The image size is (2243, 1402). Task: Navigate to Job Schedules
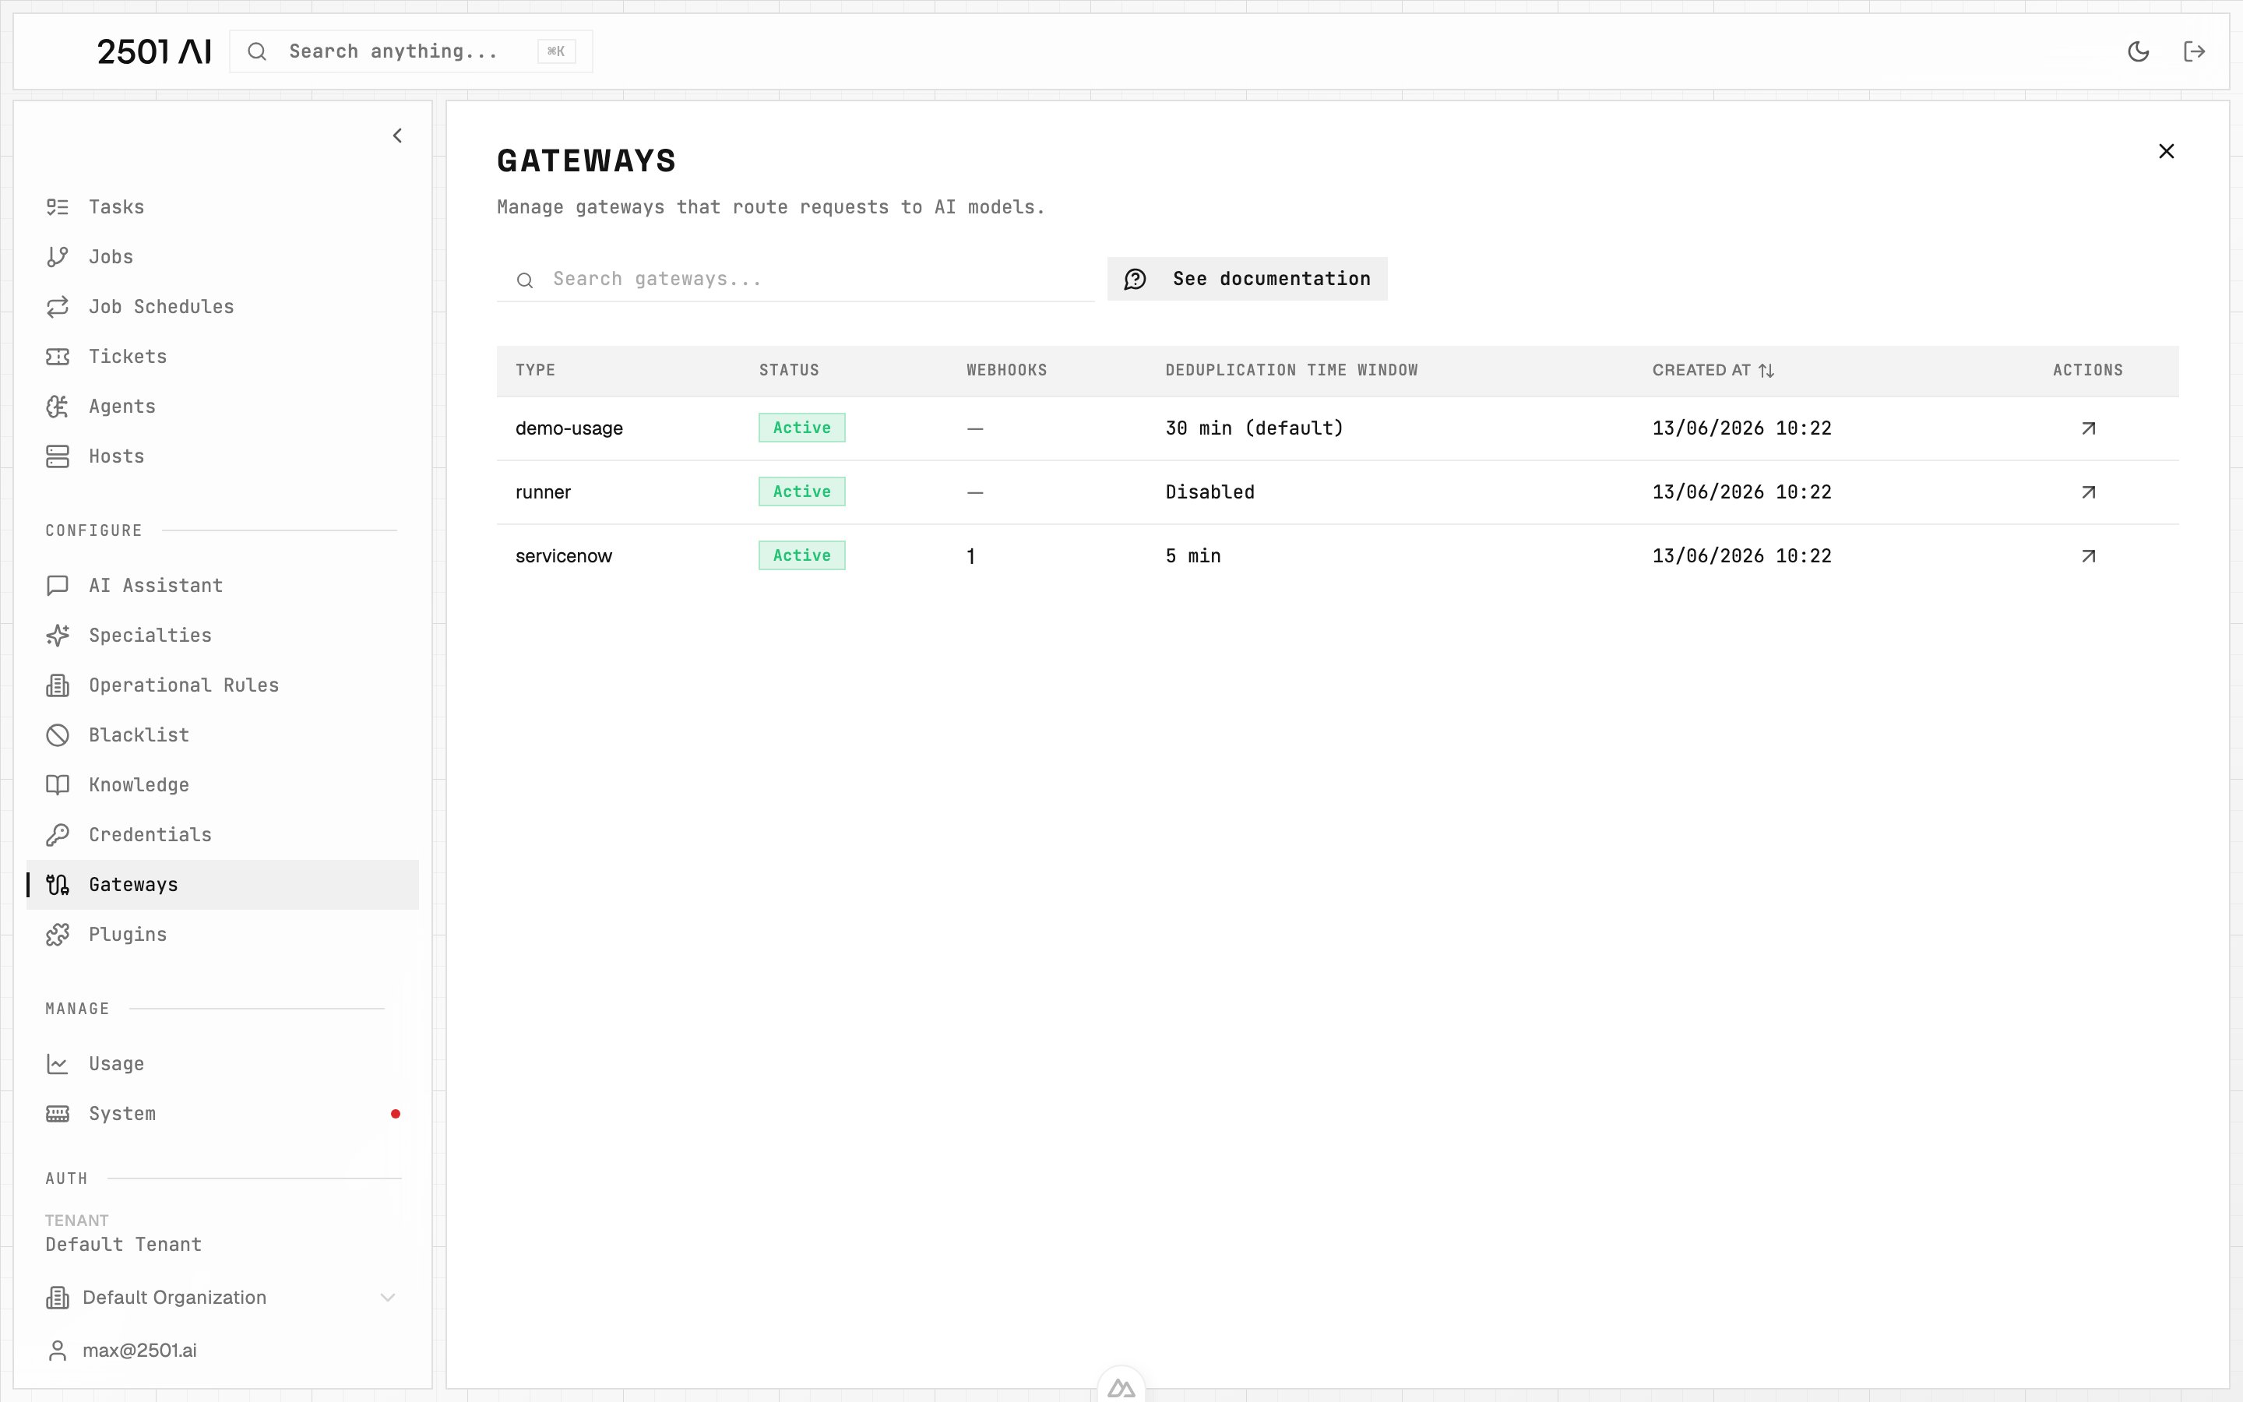pos(223,307)
